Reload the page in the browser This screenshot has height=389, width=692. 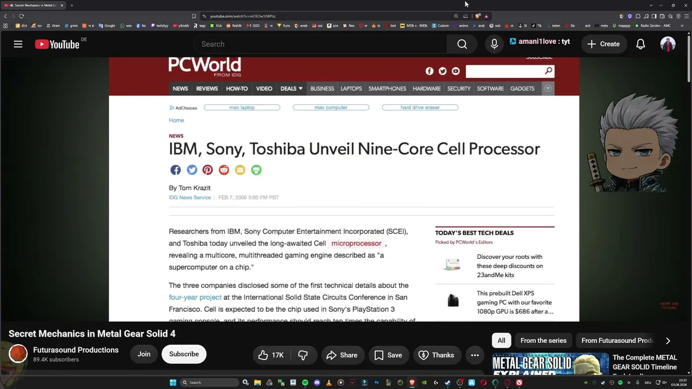[22, 16]
